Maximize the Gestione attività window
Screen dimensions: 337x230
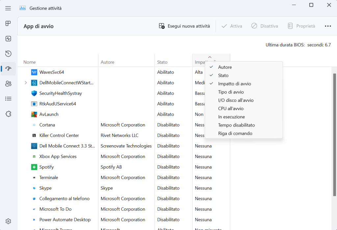pos(311,5)
